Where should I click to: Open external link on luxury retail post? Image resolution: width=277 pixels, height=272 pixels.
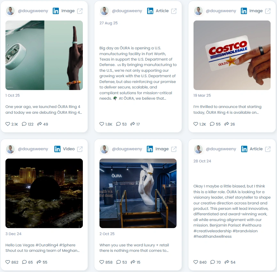coord(174,149)
